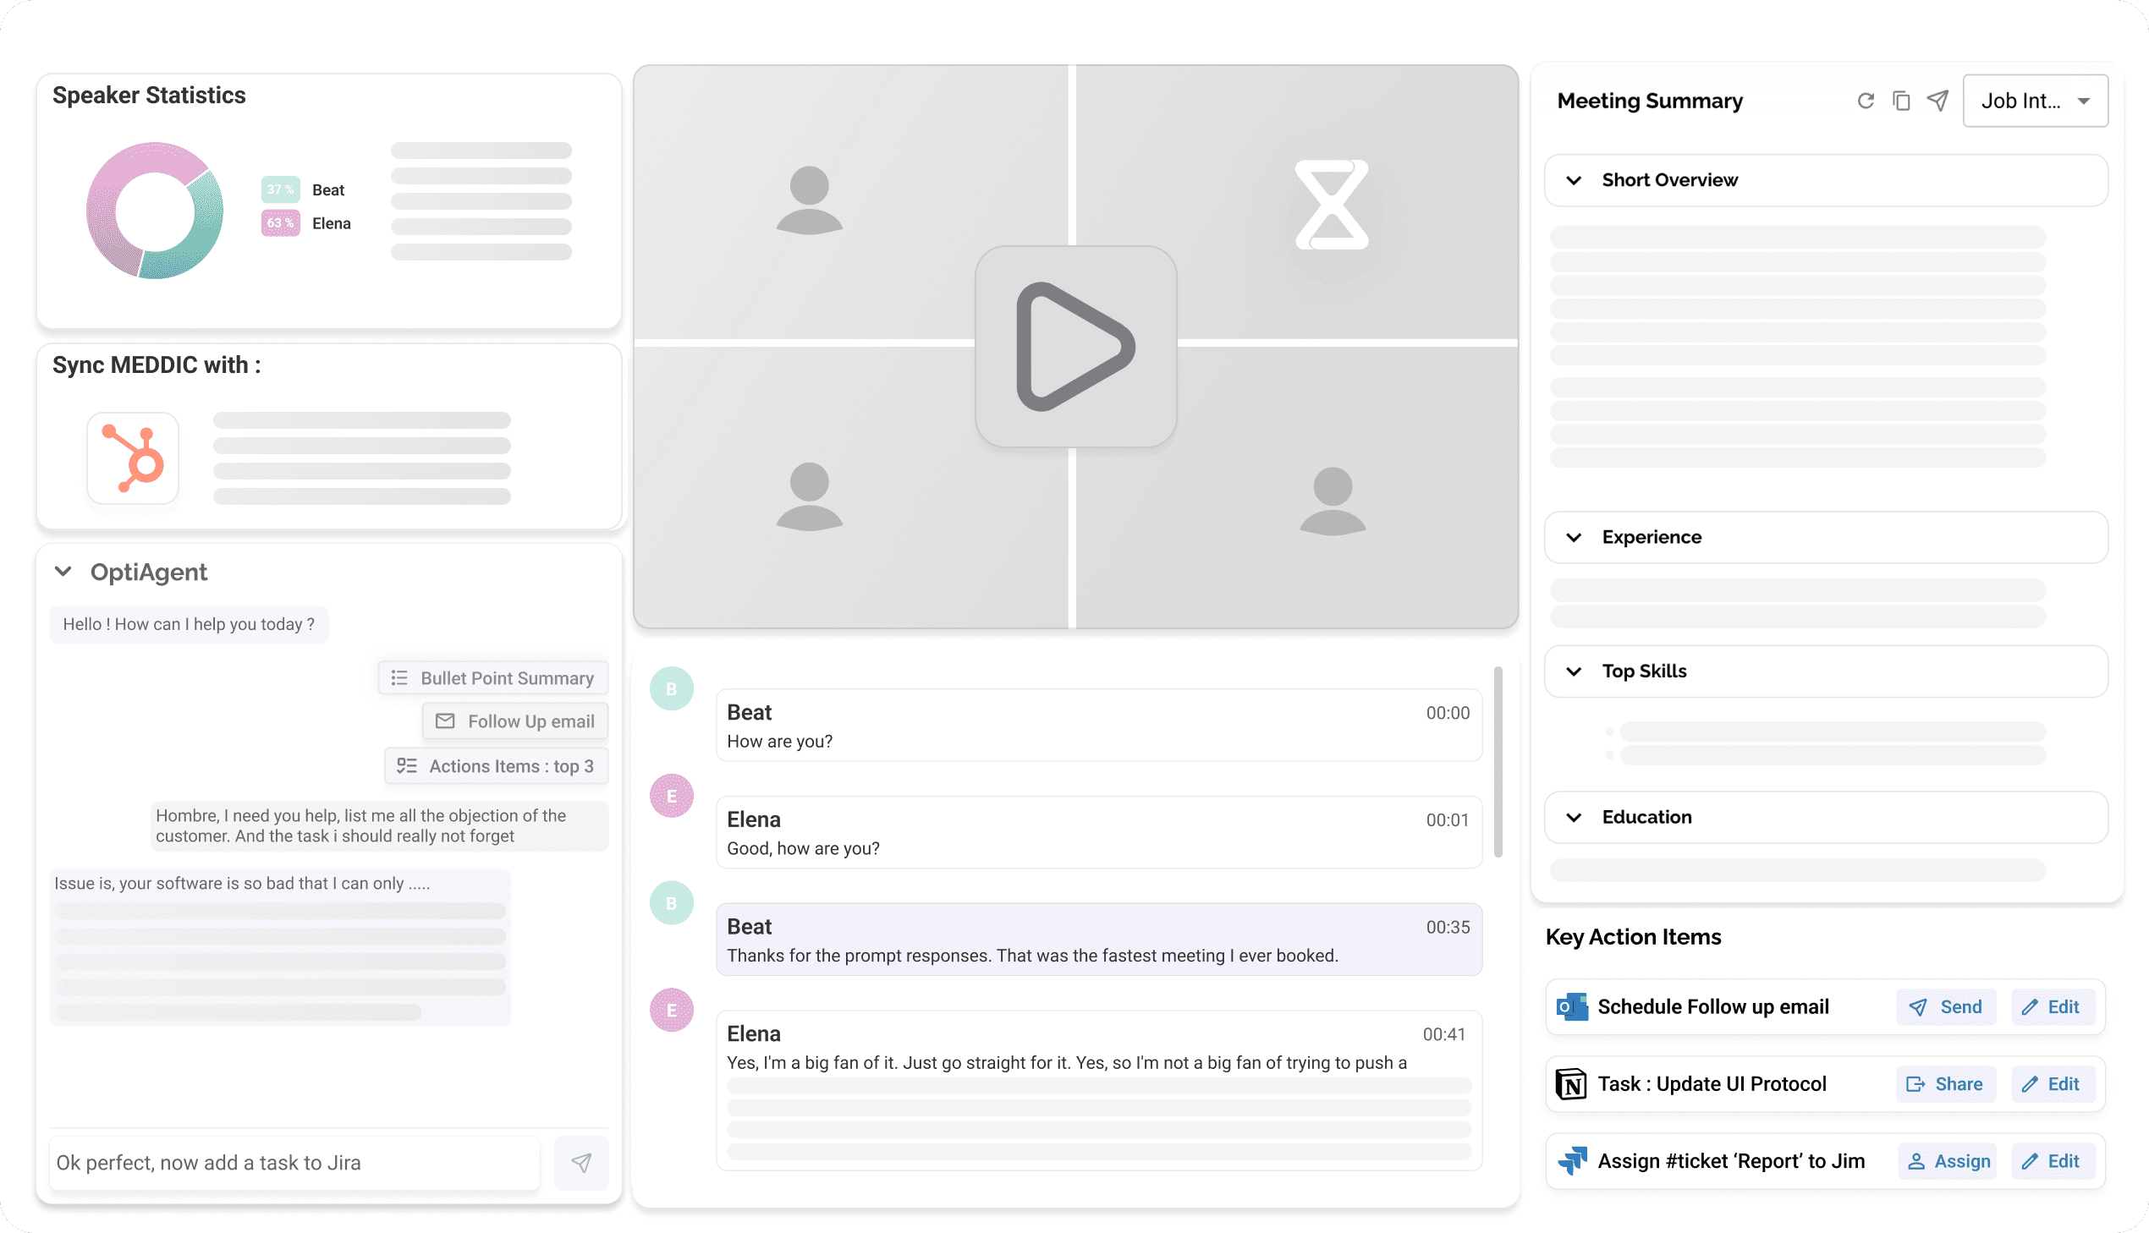2149x1233 pixels.
Task: Click the Jira icon by Assign #ticket
Action: tap(1571, 1161)
